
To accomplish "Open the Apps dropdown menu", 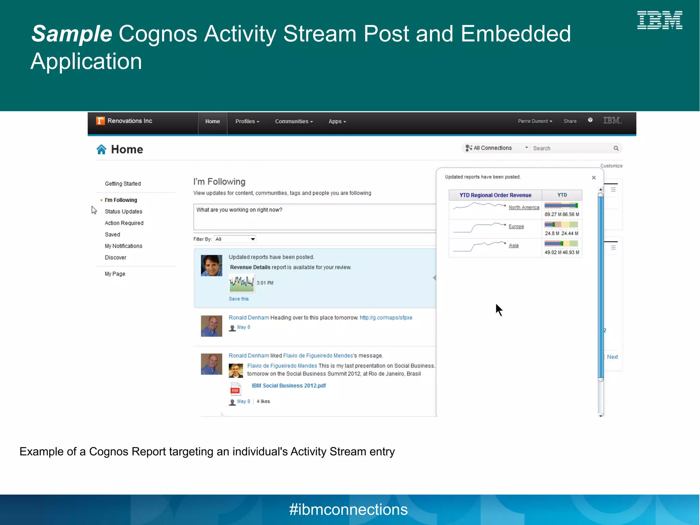I will (x=337, y=121).
